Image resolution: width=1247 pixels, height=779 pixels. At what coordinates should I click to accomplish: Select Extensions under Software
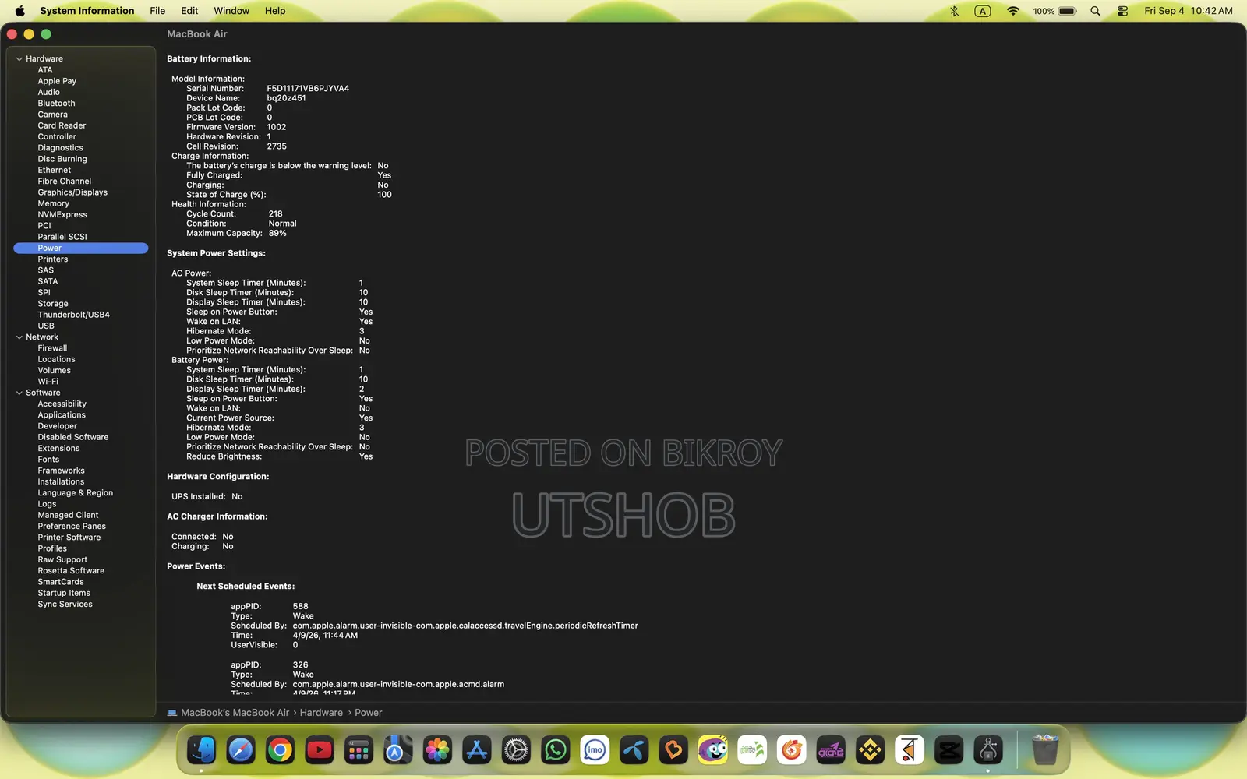point(58,449)
